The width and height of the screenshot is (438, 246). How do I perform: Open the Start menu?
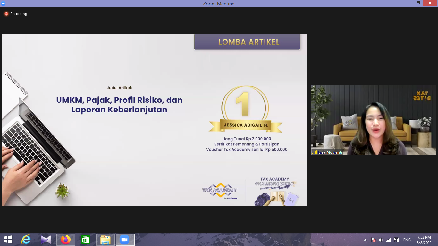(7, 240)
